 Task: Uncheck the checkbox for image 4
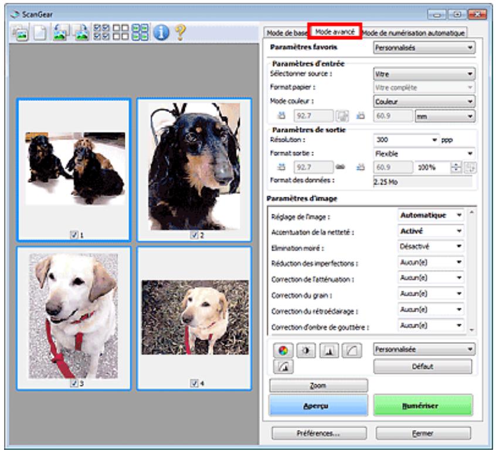click(x=194, y=383)
